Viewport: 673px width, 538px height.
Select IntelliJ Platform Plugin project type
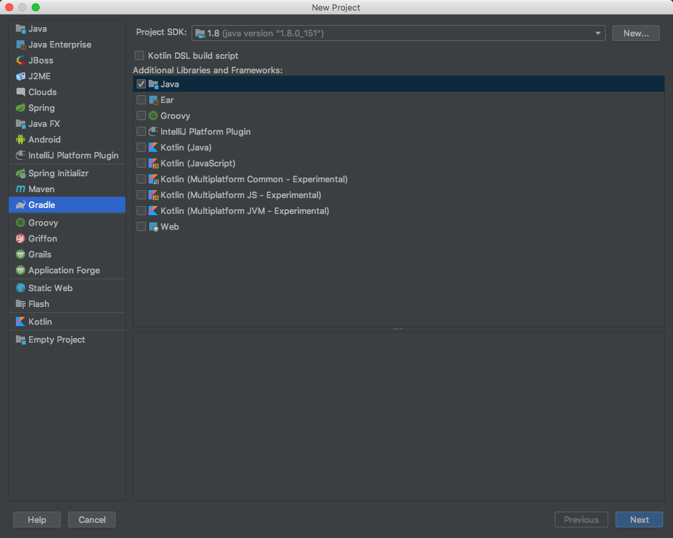(x=67, y=155)
